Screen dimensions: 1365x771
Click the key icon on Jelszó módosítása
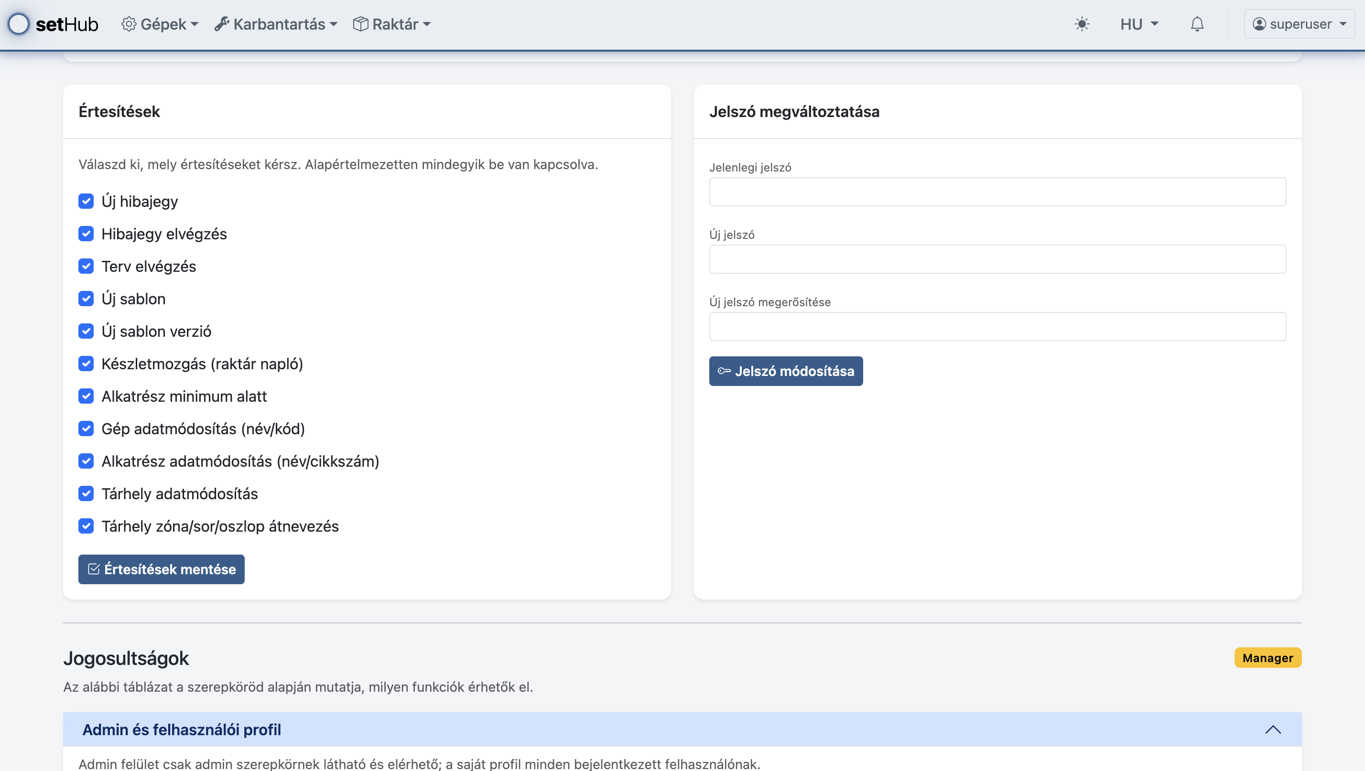point(724,371)
